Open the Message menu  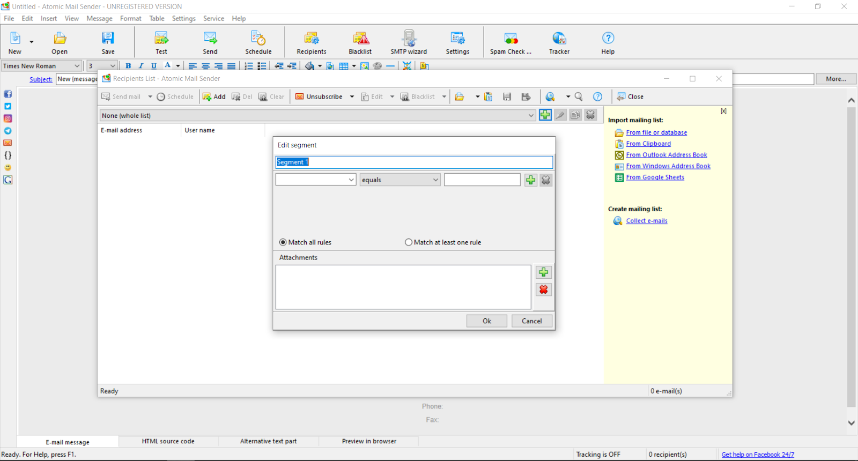[99, 18]
